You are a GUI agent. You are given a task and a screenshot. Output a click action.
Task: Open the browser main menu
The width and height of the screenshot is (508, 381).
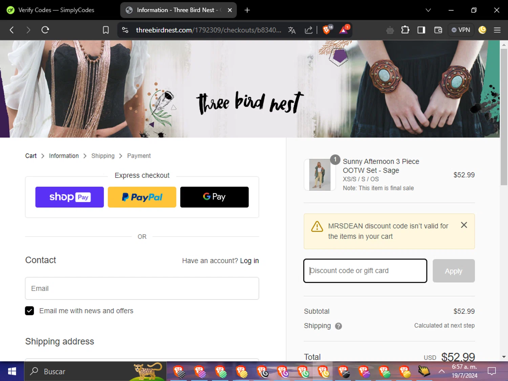pyautogui.click(x=497, y=30)
